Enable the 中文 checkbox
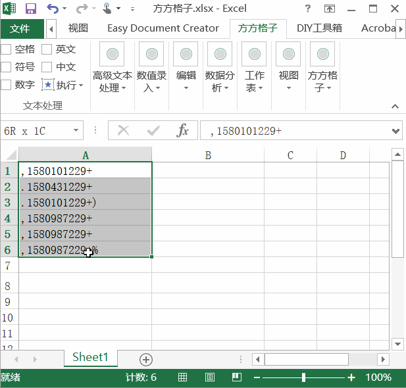This screenshot has width=406, height=388. coord(47,67)
